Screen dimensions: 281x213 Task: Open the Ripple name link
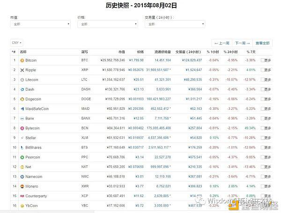tap(30, 70)
